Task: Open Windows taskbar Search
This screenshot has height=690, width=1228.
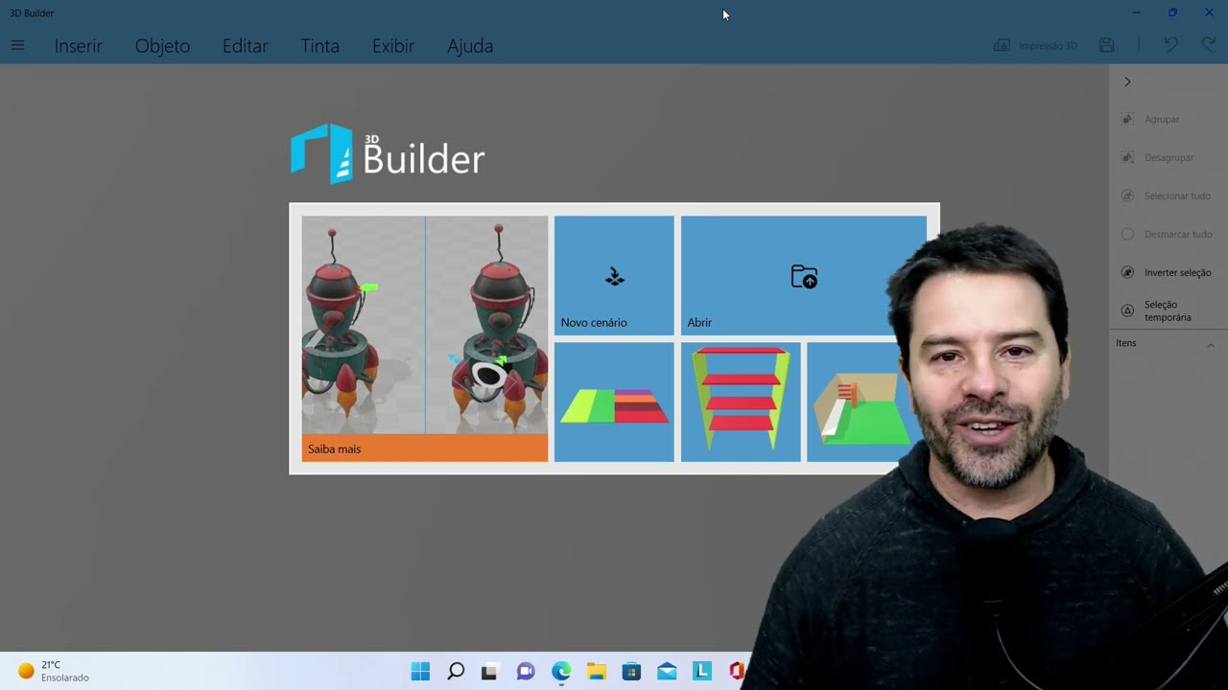Action: pos(456,671)
